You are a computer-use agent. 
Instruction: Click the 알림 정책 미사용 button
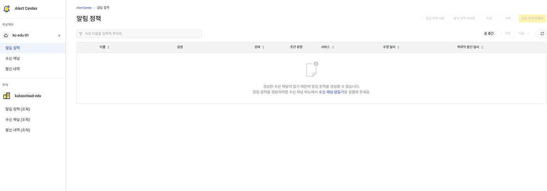(x=464, y=18)
